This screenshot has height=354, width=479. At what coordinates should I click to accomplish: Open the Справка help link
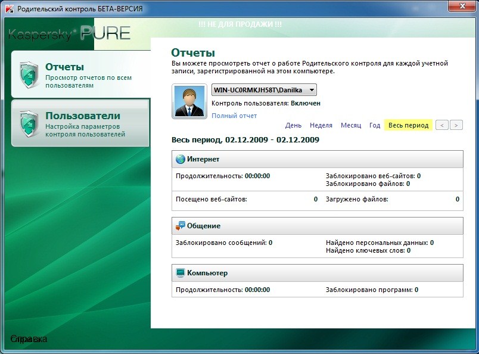(29, 339)
